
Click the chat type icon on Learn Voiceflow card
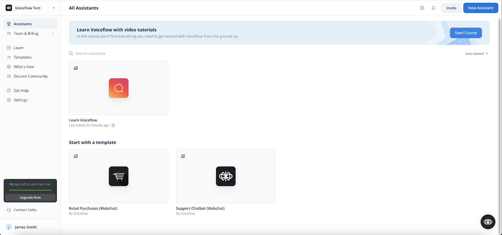pyautogui.click(x=76, y=68)
